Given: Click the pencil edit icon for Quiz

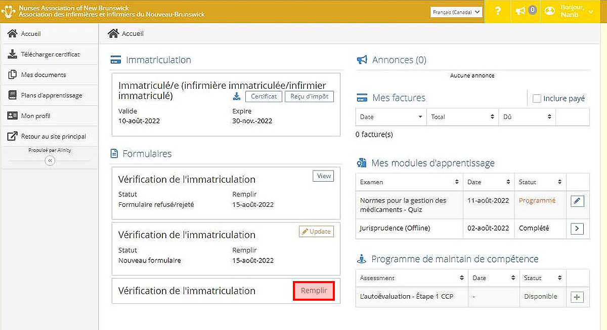Looking at the screenshot, I should point(577,201).
